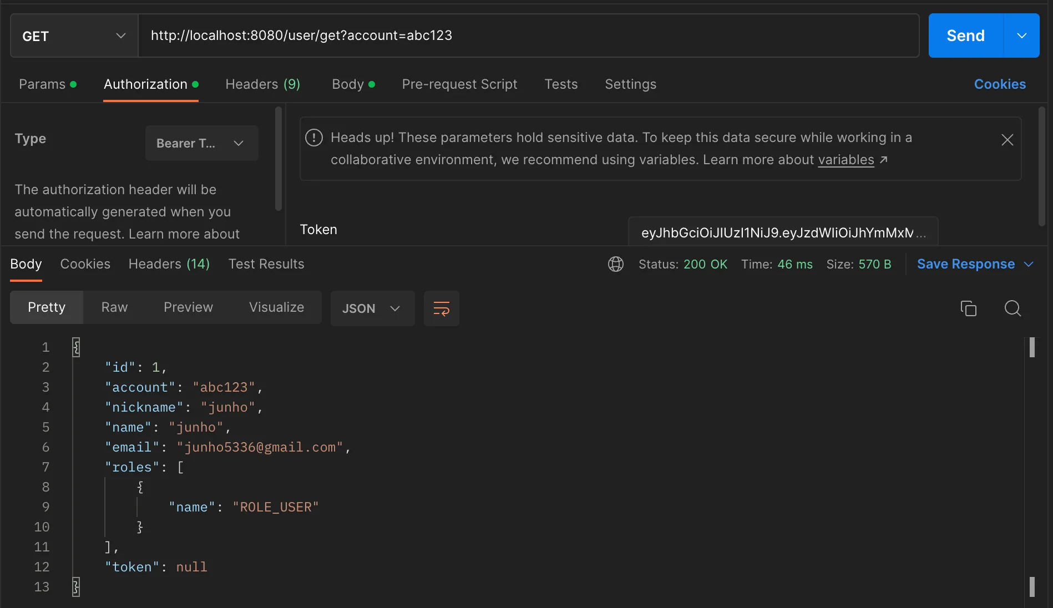Expand the Save Response options
The image size is (1053, 608).
[x=1029, y=264]
